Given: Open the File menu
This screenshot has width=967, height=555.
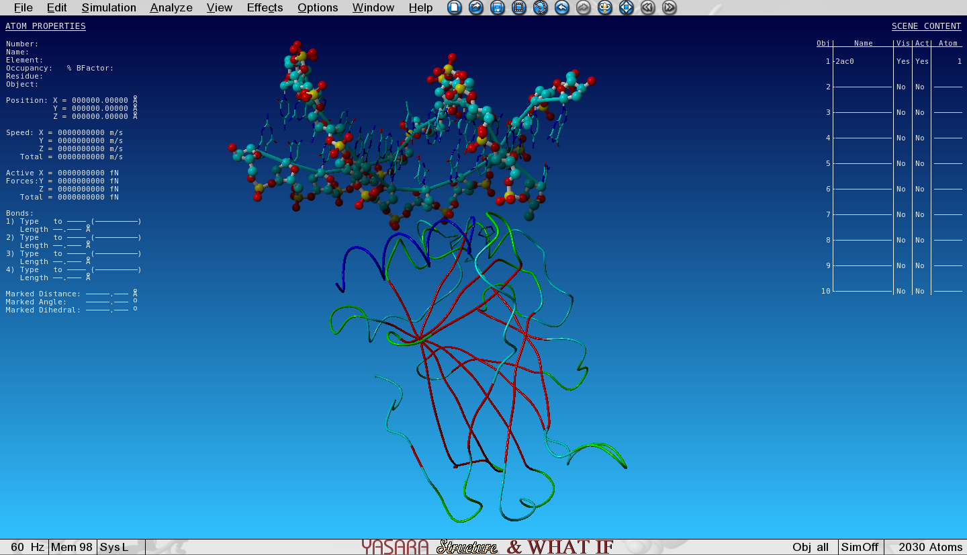Looking at the screenshot, I should [x=24, y=8].
